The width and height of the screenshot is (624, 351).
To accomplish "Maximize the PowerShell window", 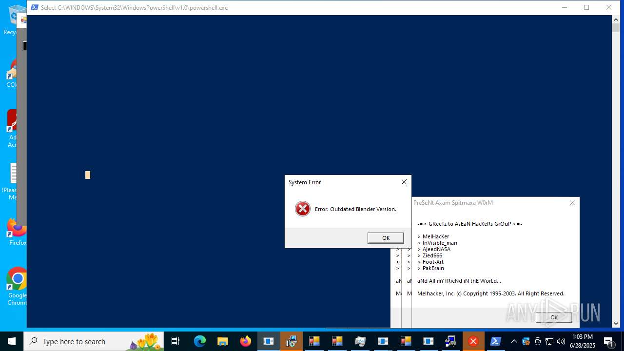I will pos(586,7).
